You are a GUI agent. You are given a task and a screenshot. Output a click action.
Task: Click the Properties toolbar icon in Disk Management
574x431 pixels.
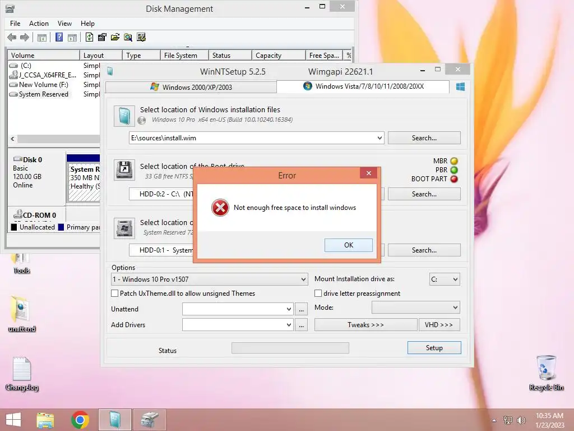tap(102, 37)
